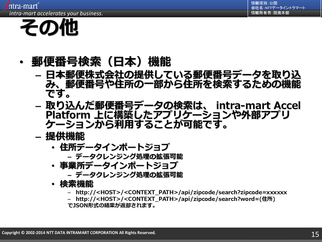Click the copyright notice in footer
This screenshot has height=242, width=322.
(79, 233)
